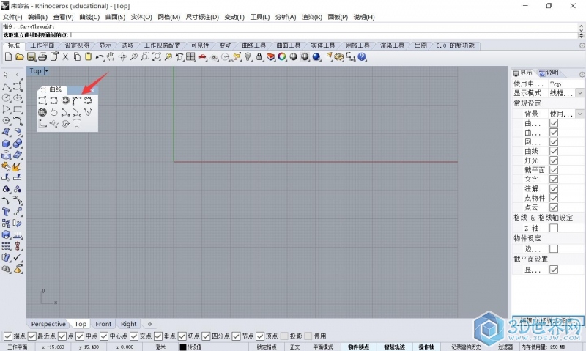Click the blue render sphere icon
Screen dimensions: 586x351
point(316,57)
